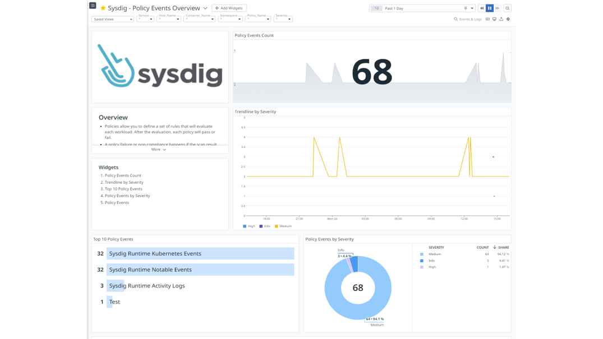Open the Severity filter dropdown

[283, 18]
